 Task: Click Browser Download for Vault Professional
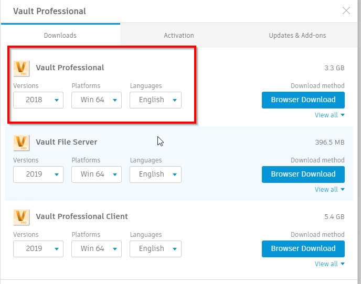(x=303, y=100)
